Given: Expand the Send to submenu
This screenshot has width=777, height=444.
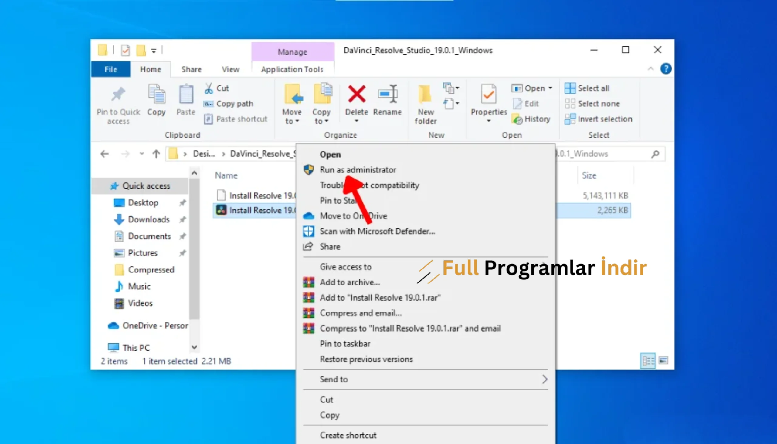Looking at the screenshot, I should [425, 379].
